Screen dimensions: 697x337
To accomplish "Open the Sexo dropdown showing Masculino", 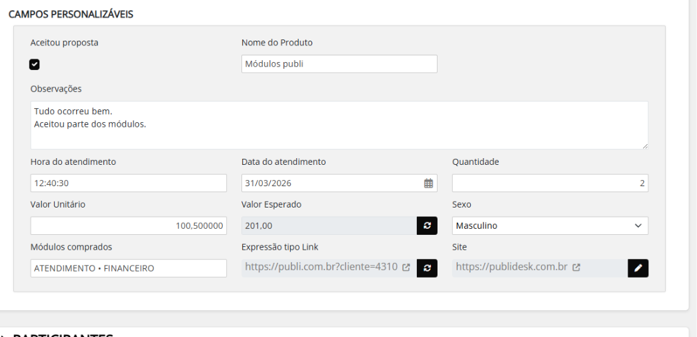I will click(550, 226).
